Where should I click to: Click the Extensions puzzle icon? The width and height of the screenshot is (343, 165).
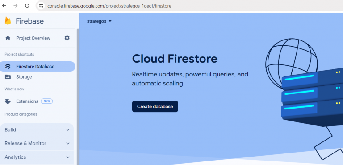point(8,101)
